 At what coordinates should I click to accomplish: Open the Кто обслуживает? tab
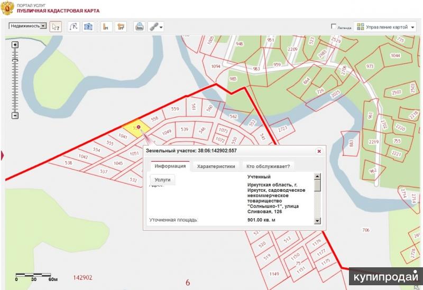click(x=268, y=166)
